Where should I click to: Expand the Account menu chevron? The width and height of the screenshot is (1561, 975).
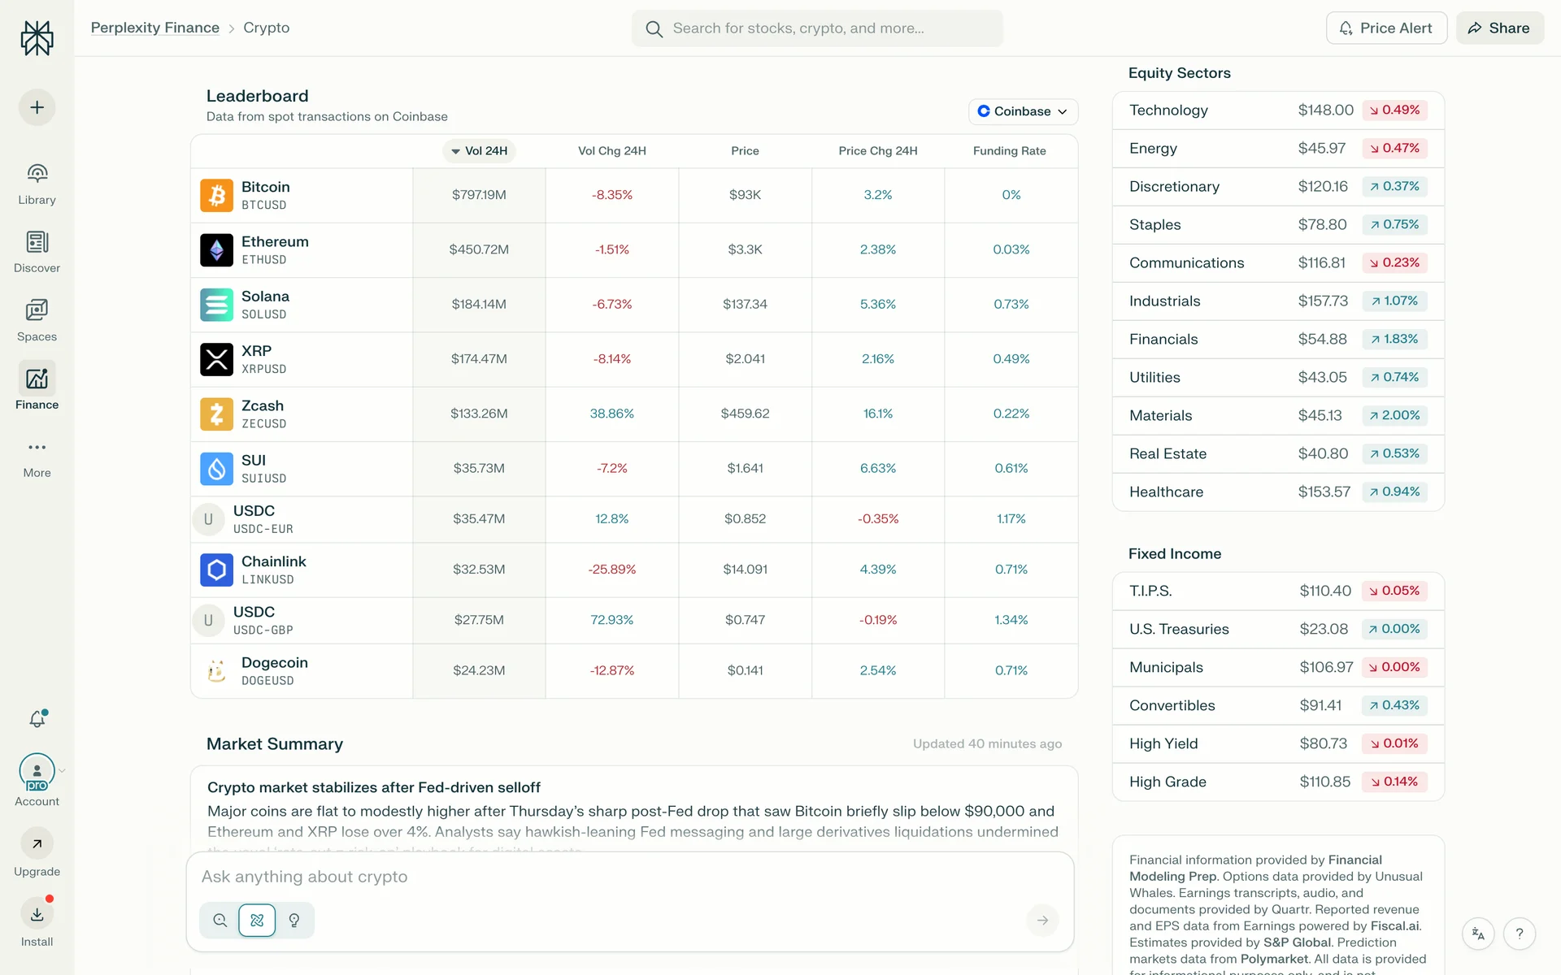[x=62, y=770]
